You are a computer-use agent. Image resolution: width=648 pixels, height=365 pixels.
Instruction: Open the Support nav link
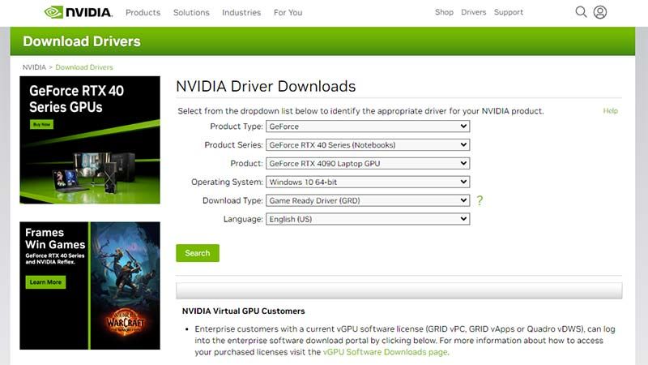pos(509,12)
